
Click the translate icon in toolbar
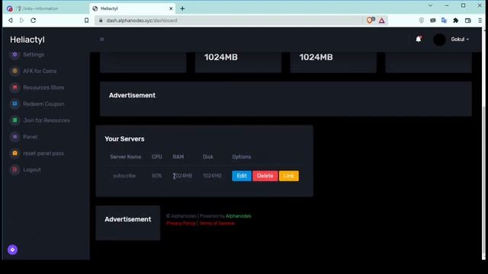click(x=444, y=21)
